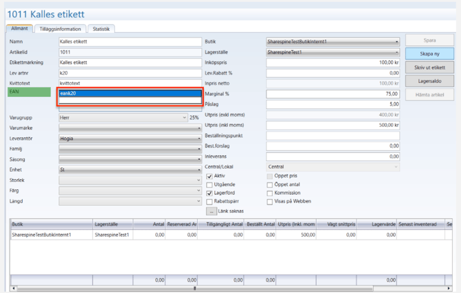The image size is (461, 293).
Task: Expand the Längd dropdown
Action: 130,201
